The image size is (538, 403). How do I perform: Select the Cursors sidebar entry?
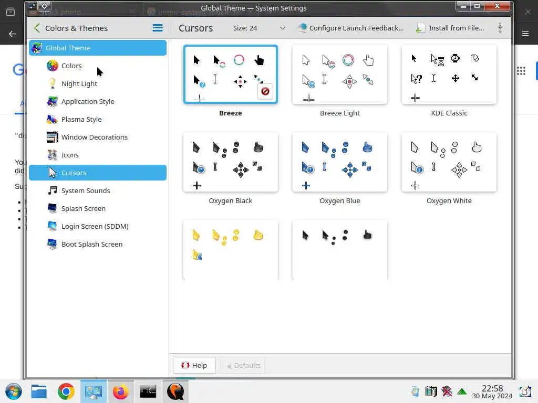click(x=98, y=173)
